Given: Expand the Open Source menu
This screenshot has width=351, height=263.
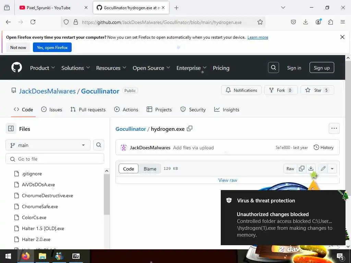Looking at the screenshot, I should (151, 68).
